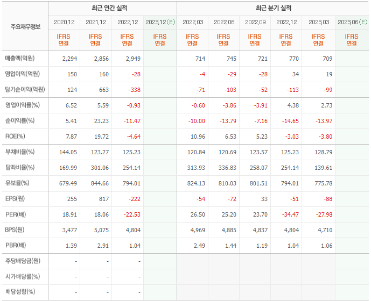Image resolution: width=371 pixels, height=301 pixels.
Task: Select the 2021.12 annual column header
Action: (x=96, y=22)
